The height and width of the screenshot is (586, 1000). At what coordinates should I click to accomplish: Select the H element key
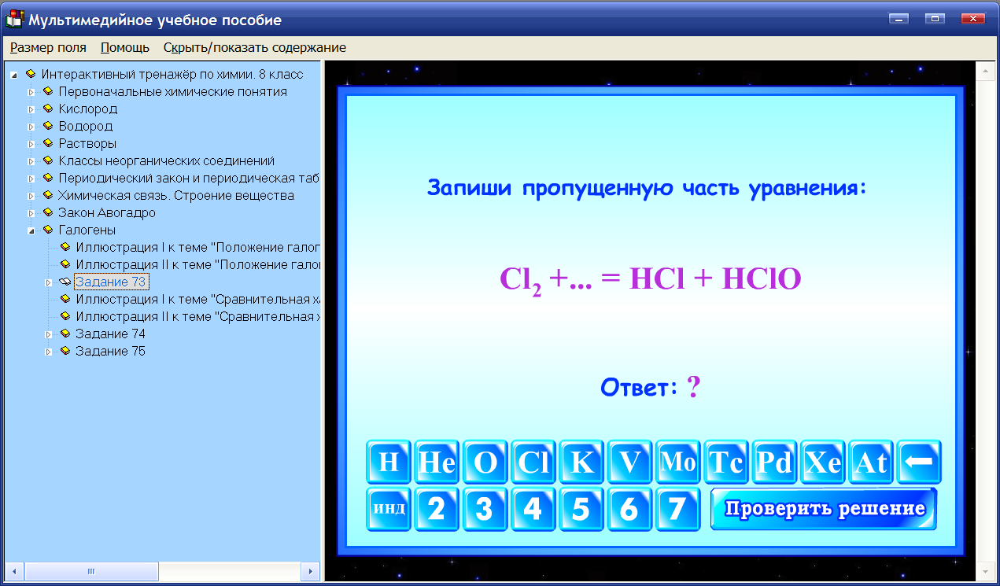389,462
